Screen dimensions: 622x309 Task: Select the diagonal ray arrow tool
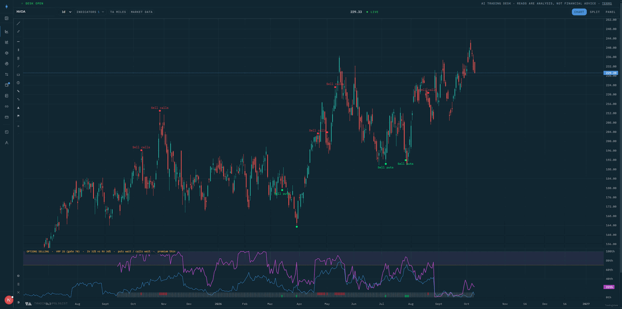click(x=18, y=31)
